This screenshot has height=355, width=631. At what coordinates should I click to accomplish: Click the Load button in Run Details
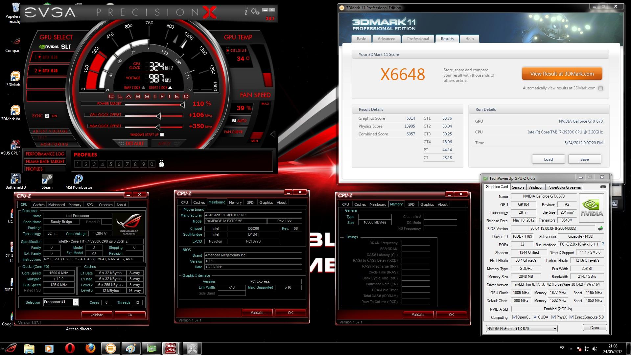548,159
